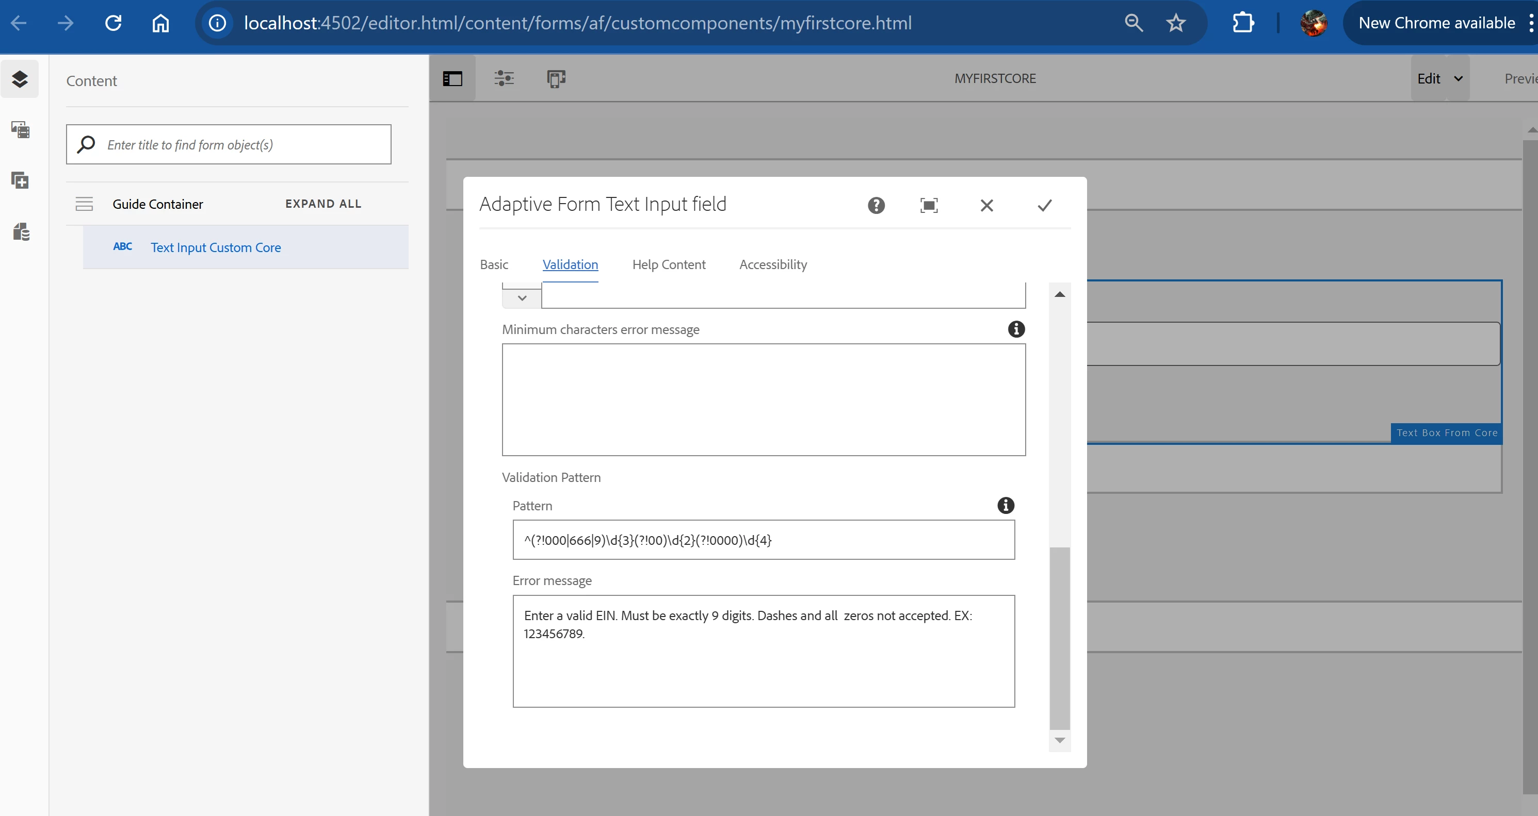Click EXPAND ALL in content tree
The height and width of the screenshot is (816, 1538).
pyautogui.click(x=323, y=204)
